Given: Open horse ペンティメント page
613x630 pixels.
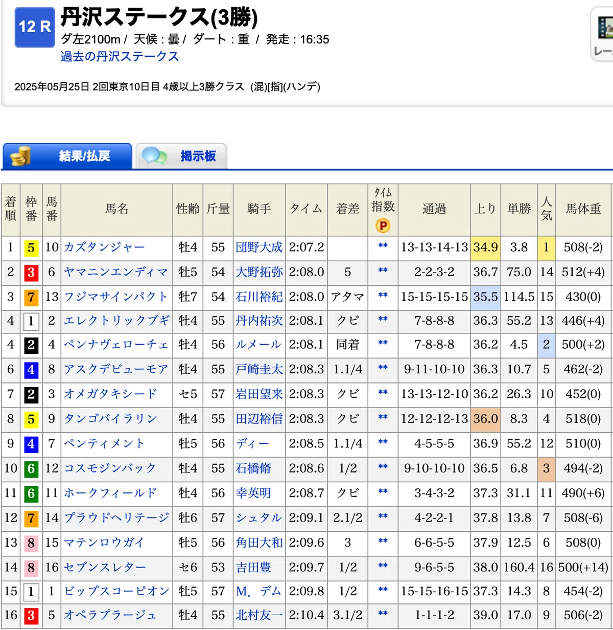Looking at the screenshot, I should (104, 443).
